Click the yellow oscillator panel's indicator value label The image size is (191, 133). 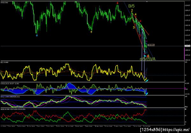coord(4,63)
